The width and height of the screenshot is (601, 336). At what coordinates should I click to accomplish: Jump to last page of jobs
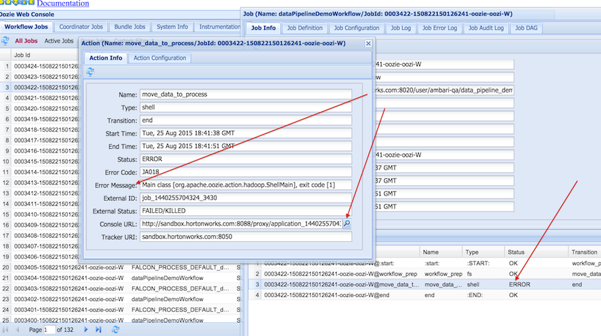click(x=98, y=329)
